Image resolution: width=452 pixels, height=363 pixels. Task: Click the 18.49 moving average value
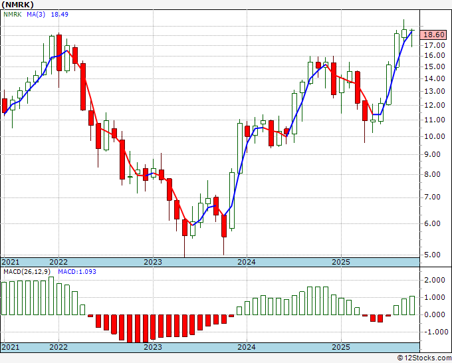[60, 15]
